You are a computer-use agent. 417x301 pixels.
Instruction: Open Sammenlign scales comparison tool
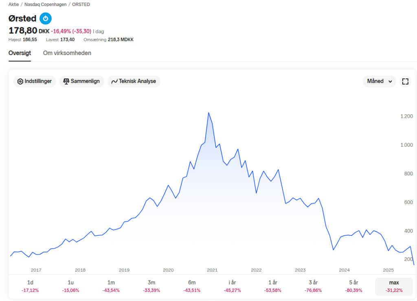click(81, 81)
